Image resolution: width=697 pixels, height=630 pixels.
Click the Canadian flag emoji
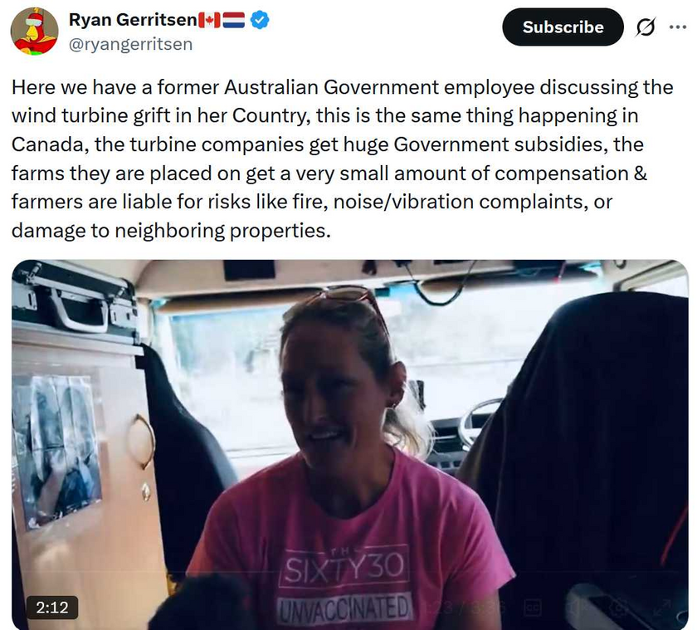click(209, 20)
